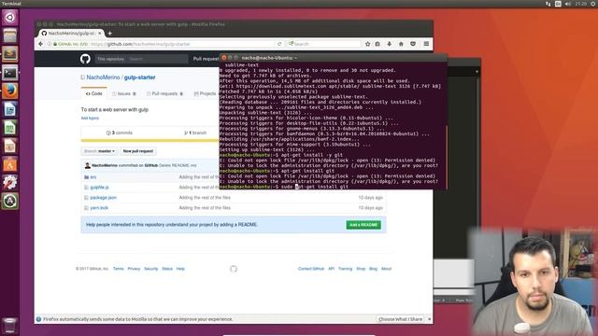
Task: Click the New pull request button
Action: click(x=138, y=151)
